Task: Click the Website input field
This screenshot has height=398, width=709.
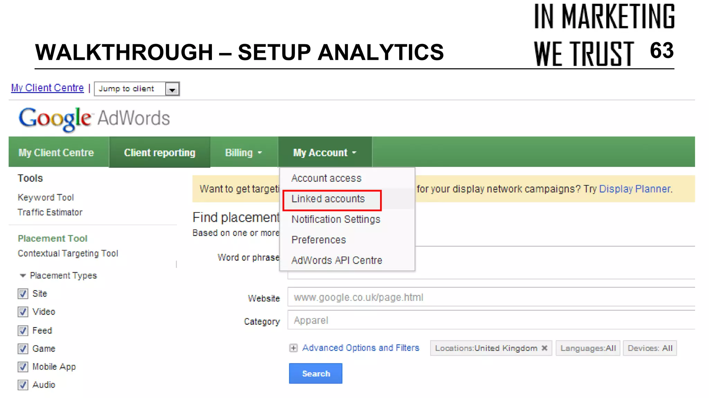Action: [491, 297]
